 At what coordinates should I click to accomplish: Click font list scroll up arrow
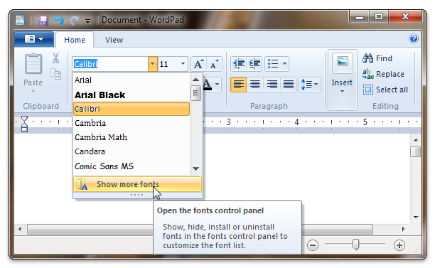pyautogui.click(x=196, y=80)
